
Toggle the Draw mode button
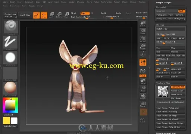coord(44,15)
